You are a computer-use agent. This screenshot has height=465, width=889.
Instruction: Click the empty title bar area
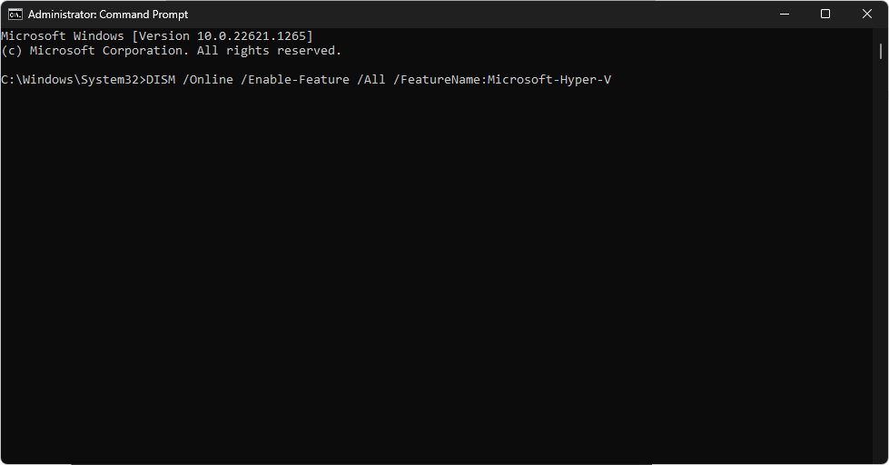[x=472, y=15]
